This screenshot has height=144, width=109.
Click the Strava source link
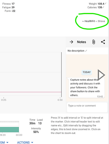(x=101, y=21)
